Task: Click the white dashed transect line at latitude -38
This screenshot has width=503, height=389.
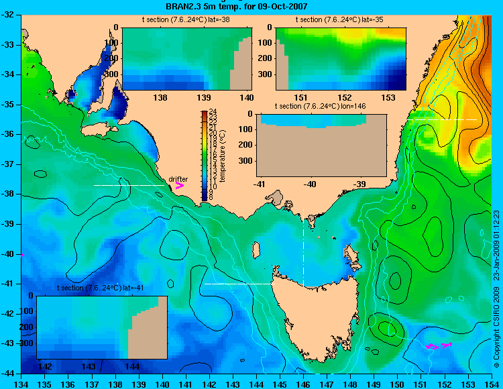Action: [129, 185]
